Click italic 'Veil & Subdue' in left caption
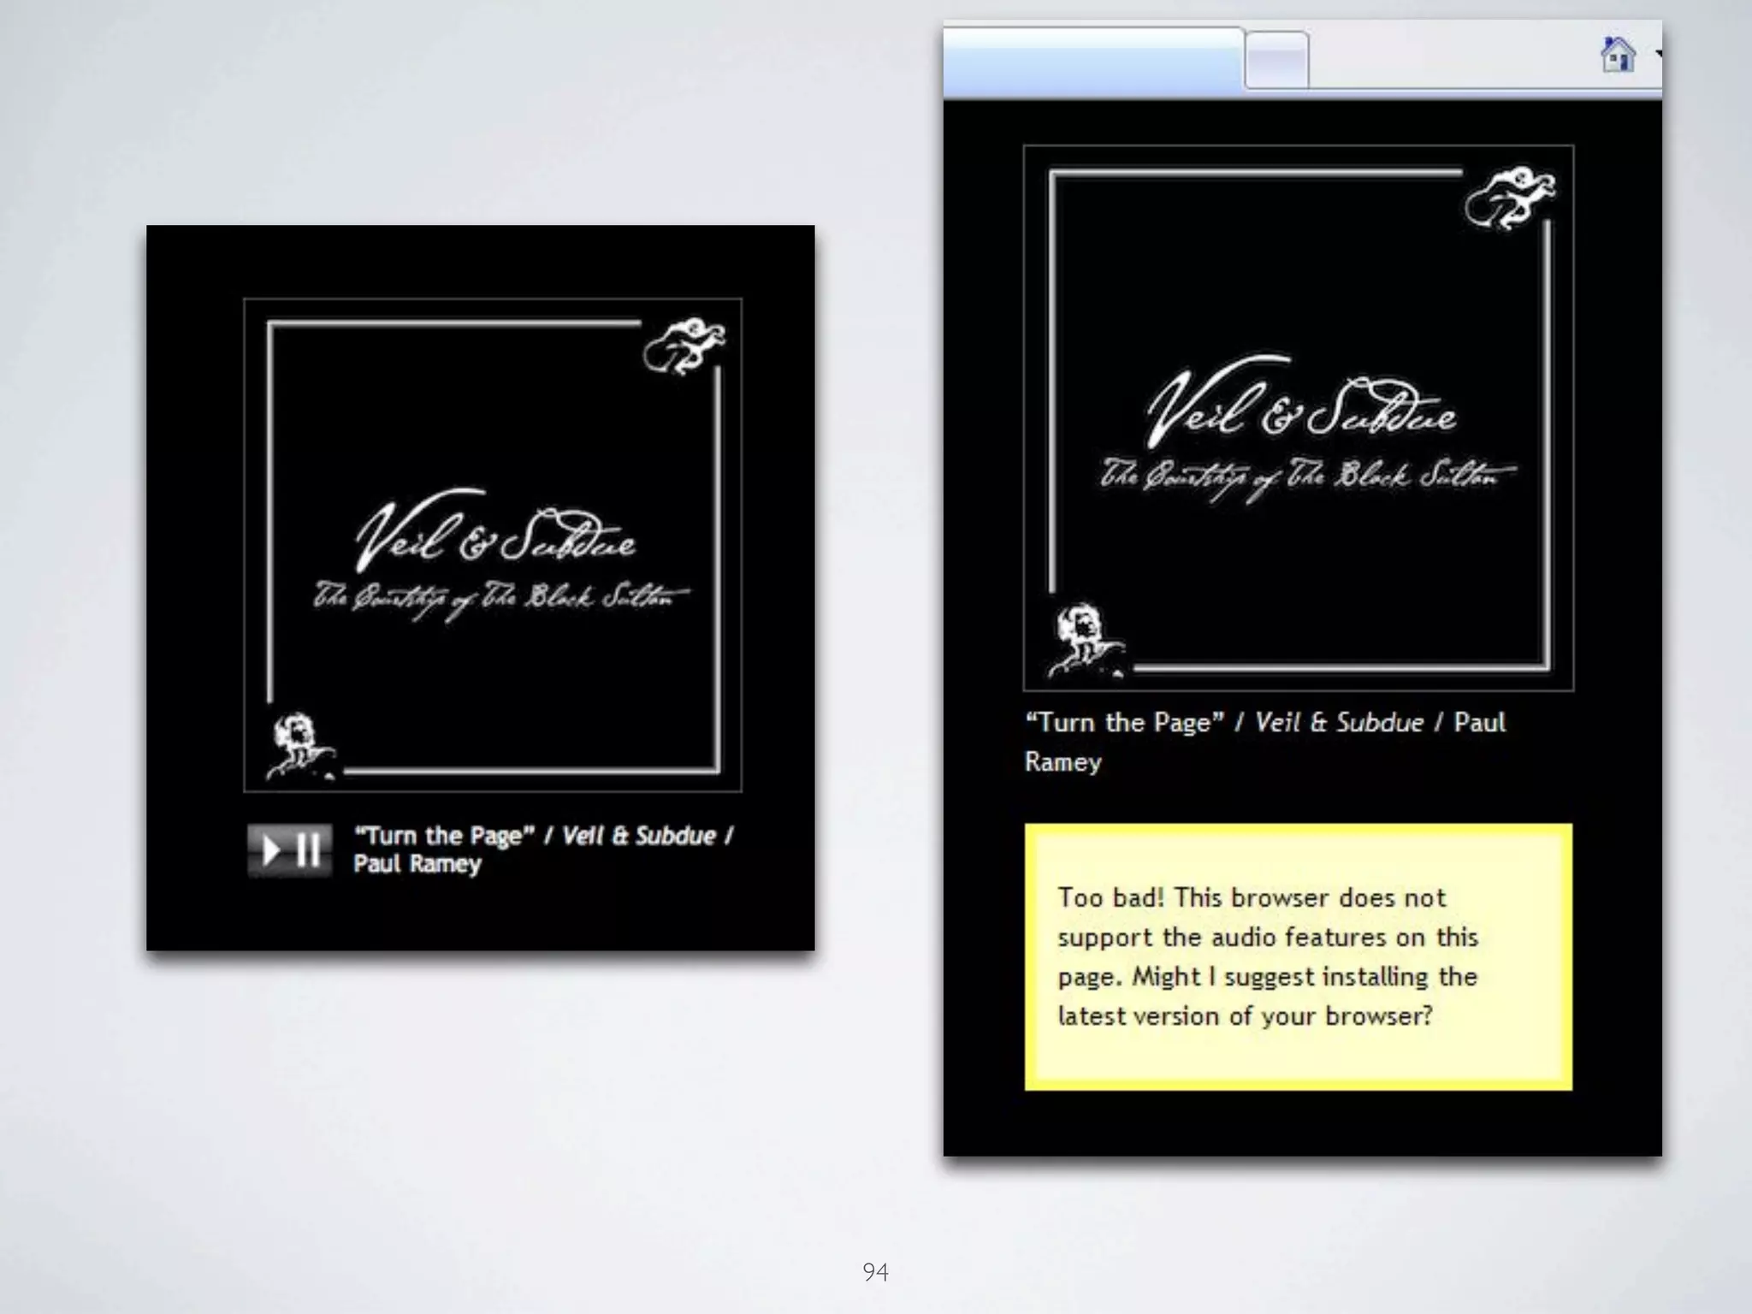This screenshot has height=1314, width=1752. pos(638,836)
